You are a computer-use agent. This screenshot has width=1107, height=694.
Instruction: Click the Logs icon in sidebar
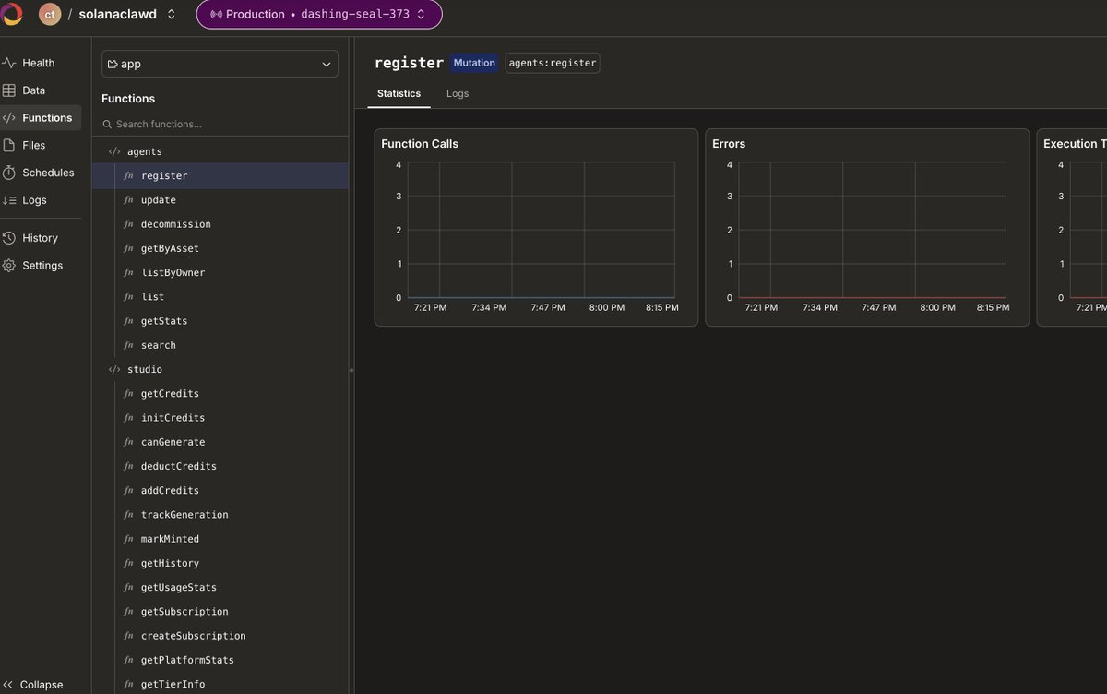click(x=9, y=200)
